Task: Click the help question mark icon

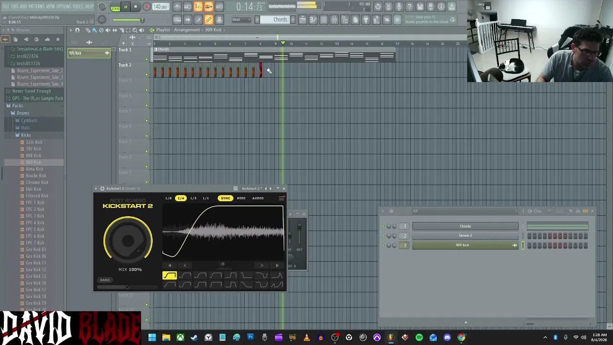Action: pyautogui.click(x=409, y=7)
